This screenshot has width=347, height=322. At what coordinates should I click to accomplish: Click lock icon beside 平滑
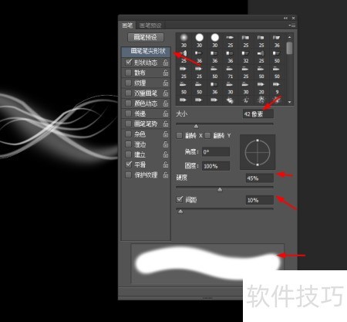[x=166, y=164]
